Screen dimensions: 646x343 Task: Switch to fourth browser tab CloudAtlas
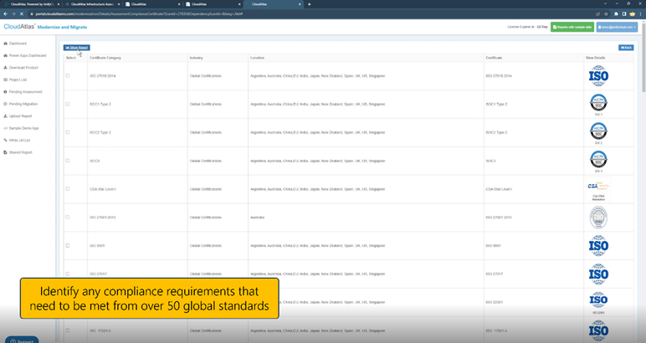pos(213,4)
